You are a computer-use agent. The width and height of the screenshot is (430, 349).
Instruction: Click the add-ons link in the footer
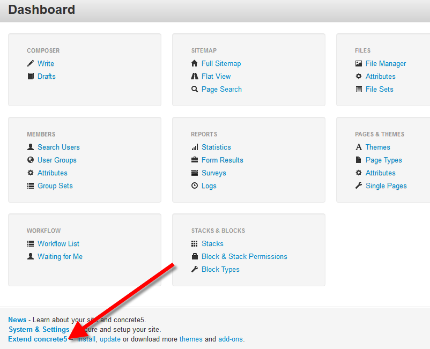(x=231, y=339)
